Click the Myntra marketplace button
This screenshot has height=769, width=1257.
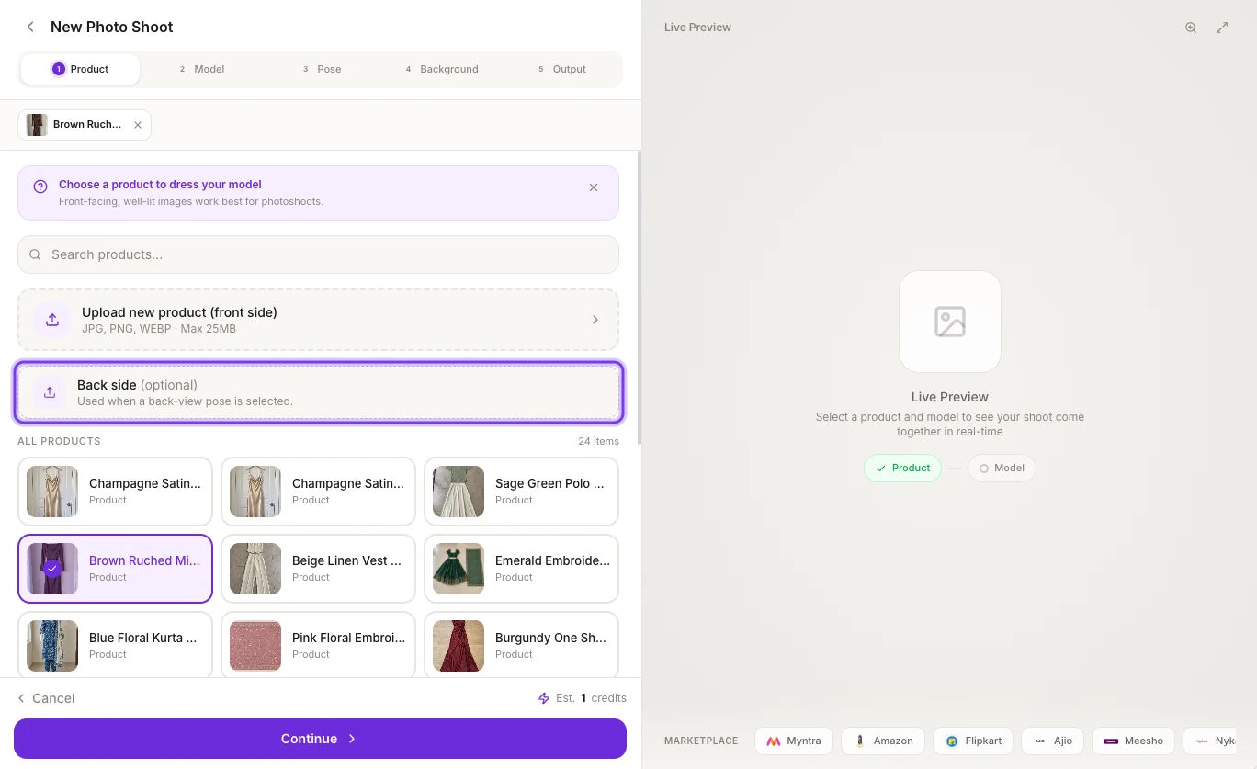click(794, 741)
